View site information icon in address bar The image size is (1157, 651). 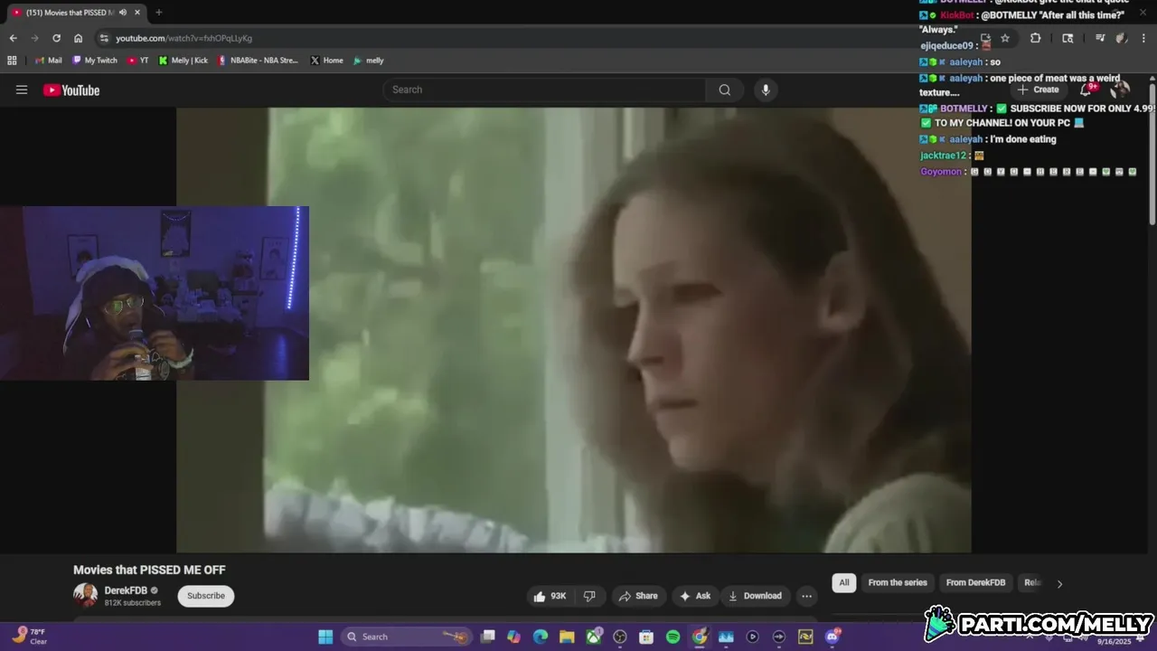pos(104,38)
